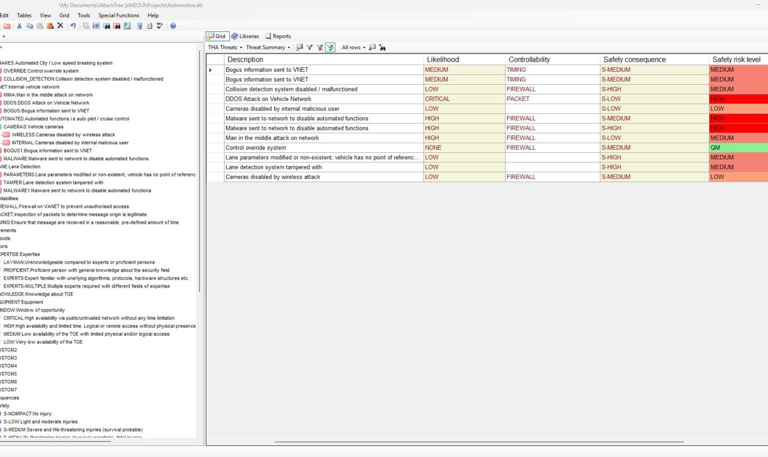Copy the selection with the Copy toolbar icon

29,26
